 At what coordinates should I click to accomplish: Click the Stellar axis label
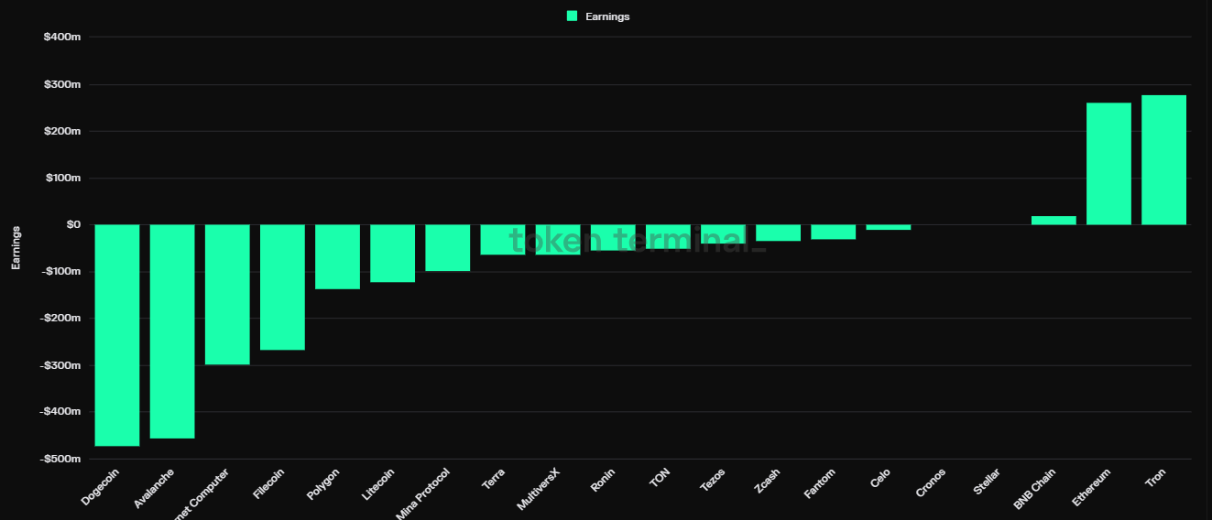(x=988, y=482)
